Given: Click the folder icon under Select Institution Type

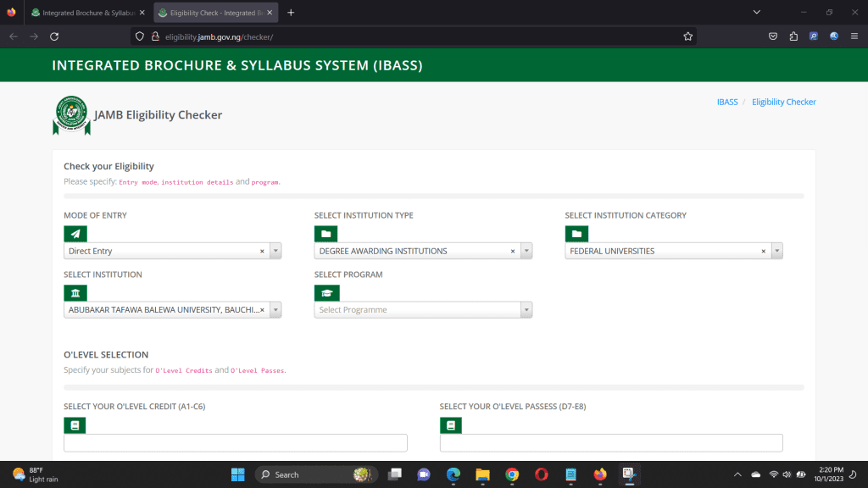Looking at the screenshot, I should 326,234.
